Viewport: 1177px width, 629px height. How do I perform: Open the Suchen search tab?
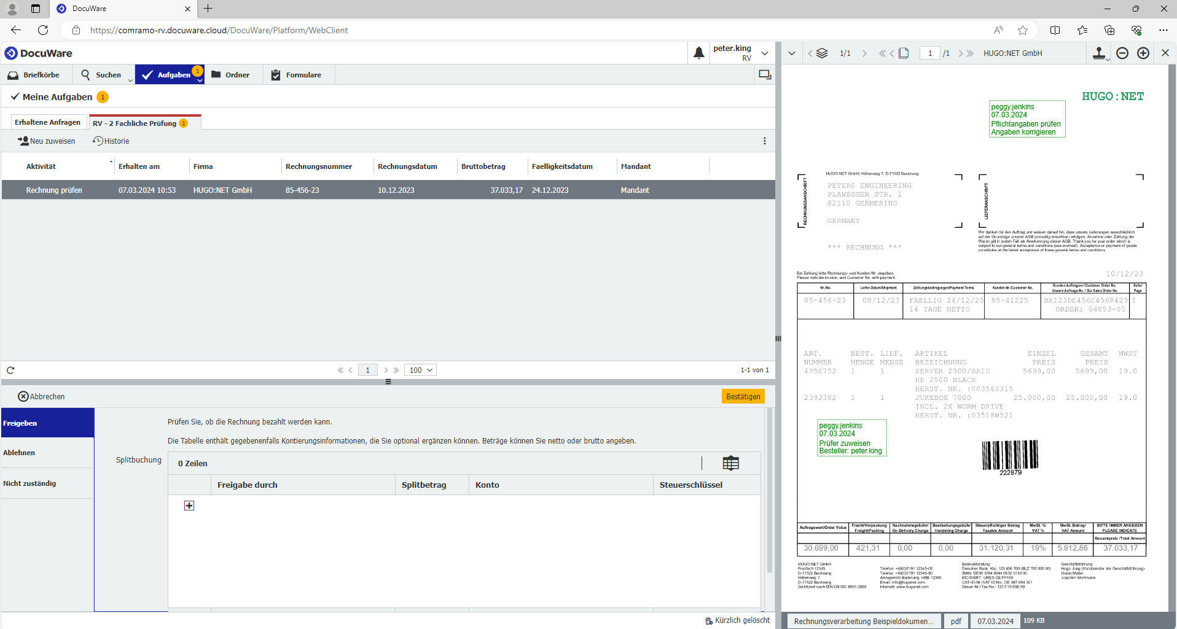coord(101,75)
